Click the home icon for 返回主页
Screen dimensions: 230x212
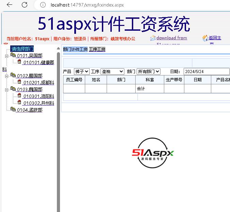click(x=205, y=38)
